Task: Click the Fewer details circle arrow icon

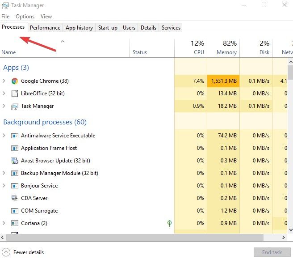Action: 6,252
